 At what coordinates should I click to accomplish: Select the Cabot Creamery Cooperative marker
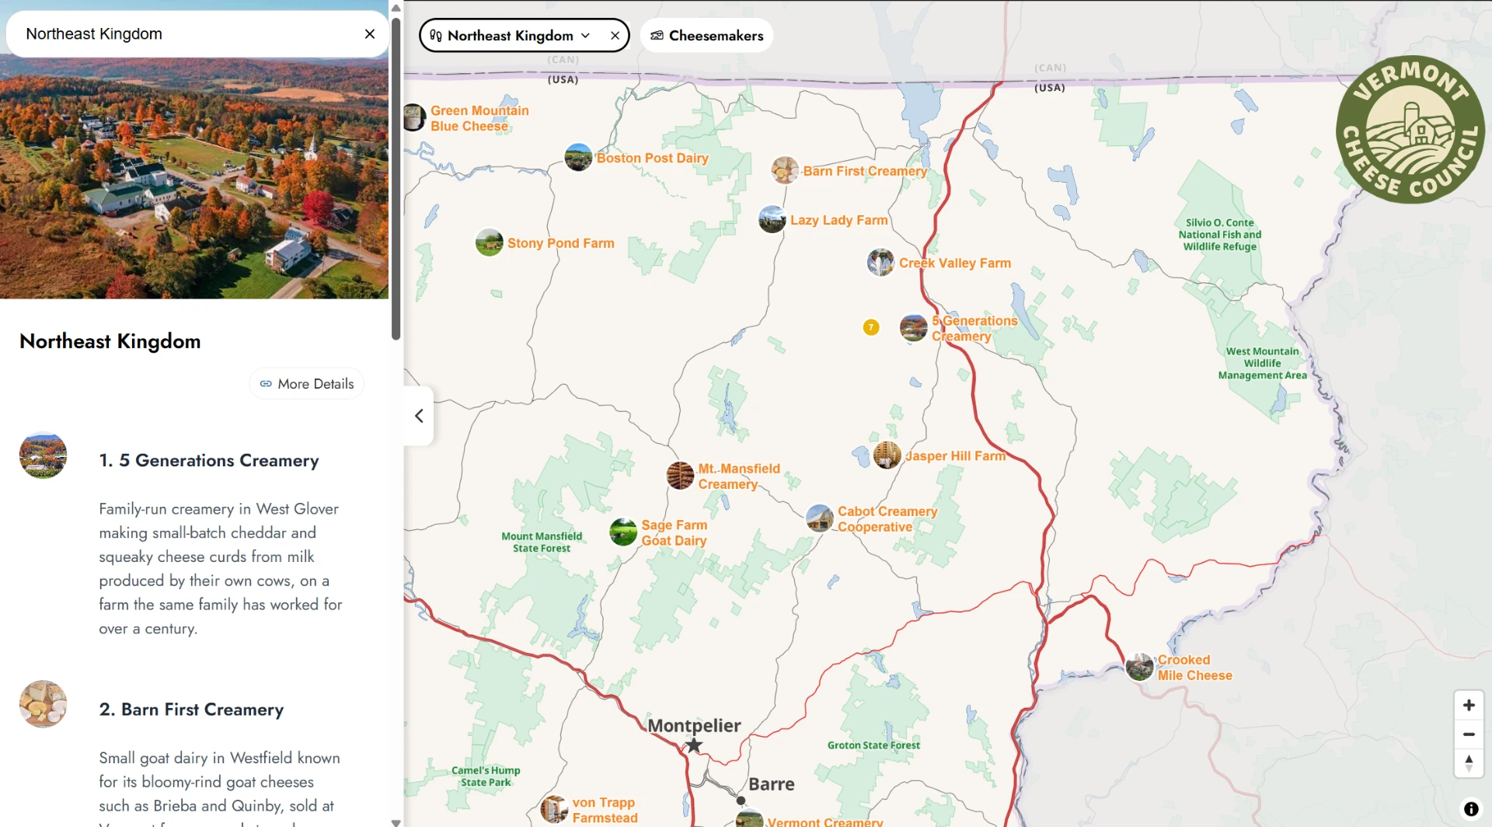point(819,518)
